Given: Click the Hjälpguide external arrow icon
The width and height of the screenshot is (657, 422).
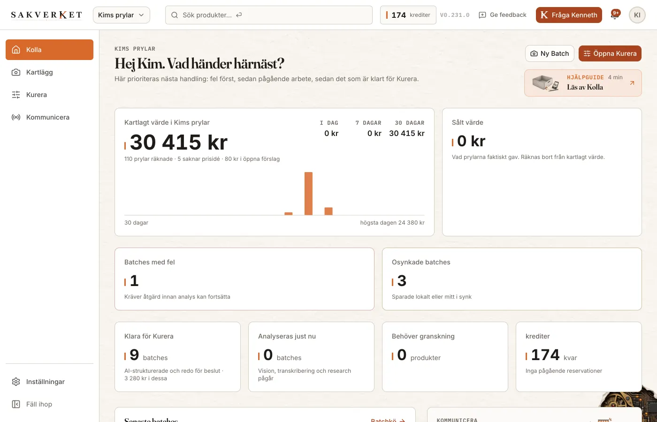Looking at the screenshot, I should [632, 83].
